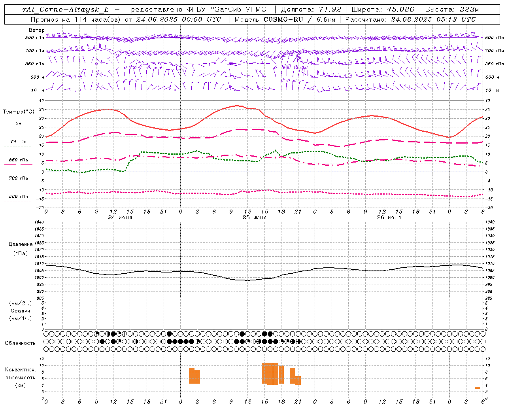Click the 24 июня date label
506x405 pixels.
click(x=120, y=218)
